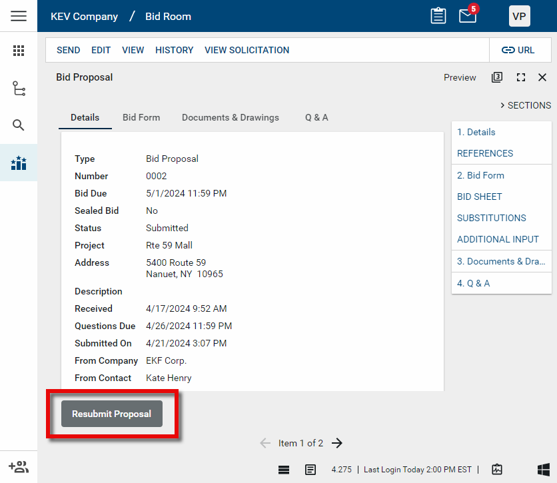Click the Resubmit Proposal button
Image resolution: width=557 pixels, height=483 pixels.
point(112,414)
